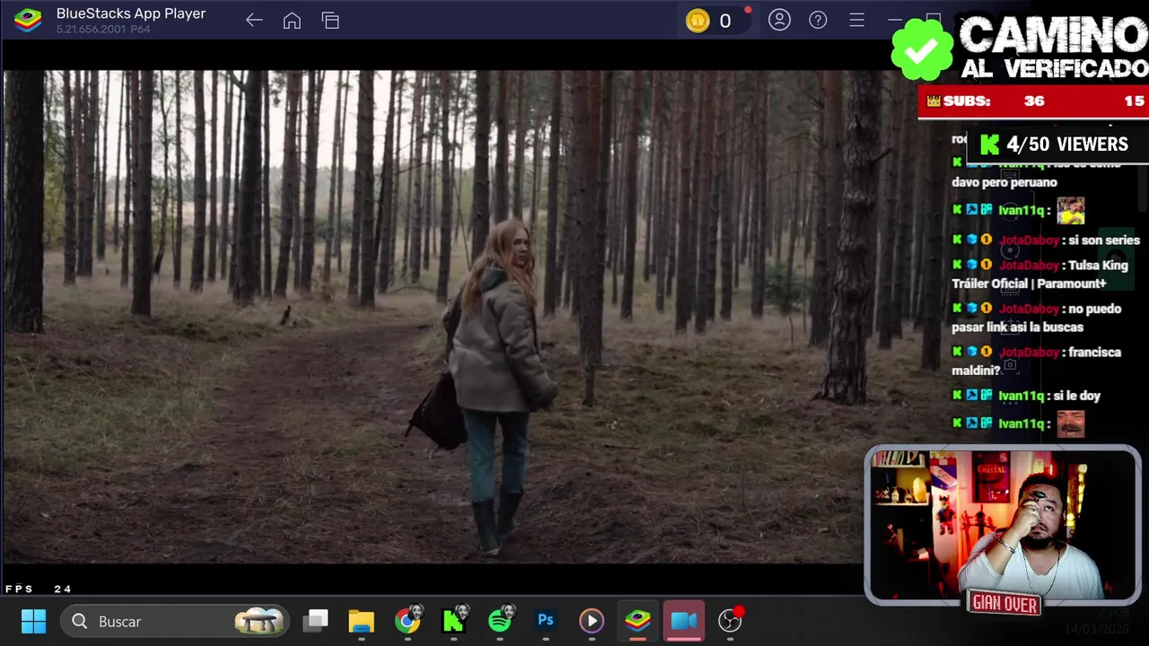Switch to OBS Studio in the taskbar
The height and width of the screenshot is (646, 1149).
[731, 620]
